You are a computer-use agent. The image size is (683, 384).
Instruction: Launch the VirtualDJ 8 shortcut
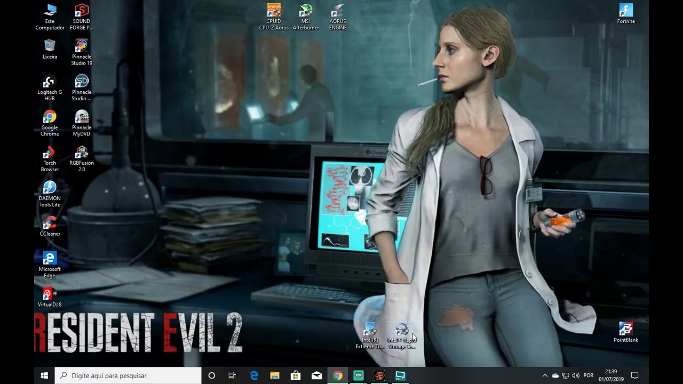[50, 297]
